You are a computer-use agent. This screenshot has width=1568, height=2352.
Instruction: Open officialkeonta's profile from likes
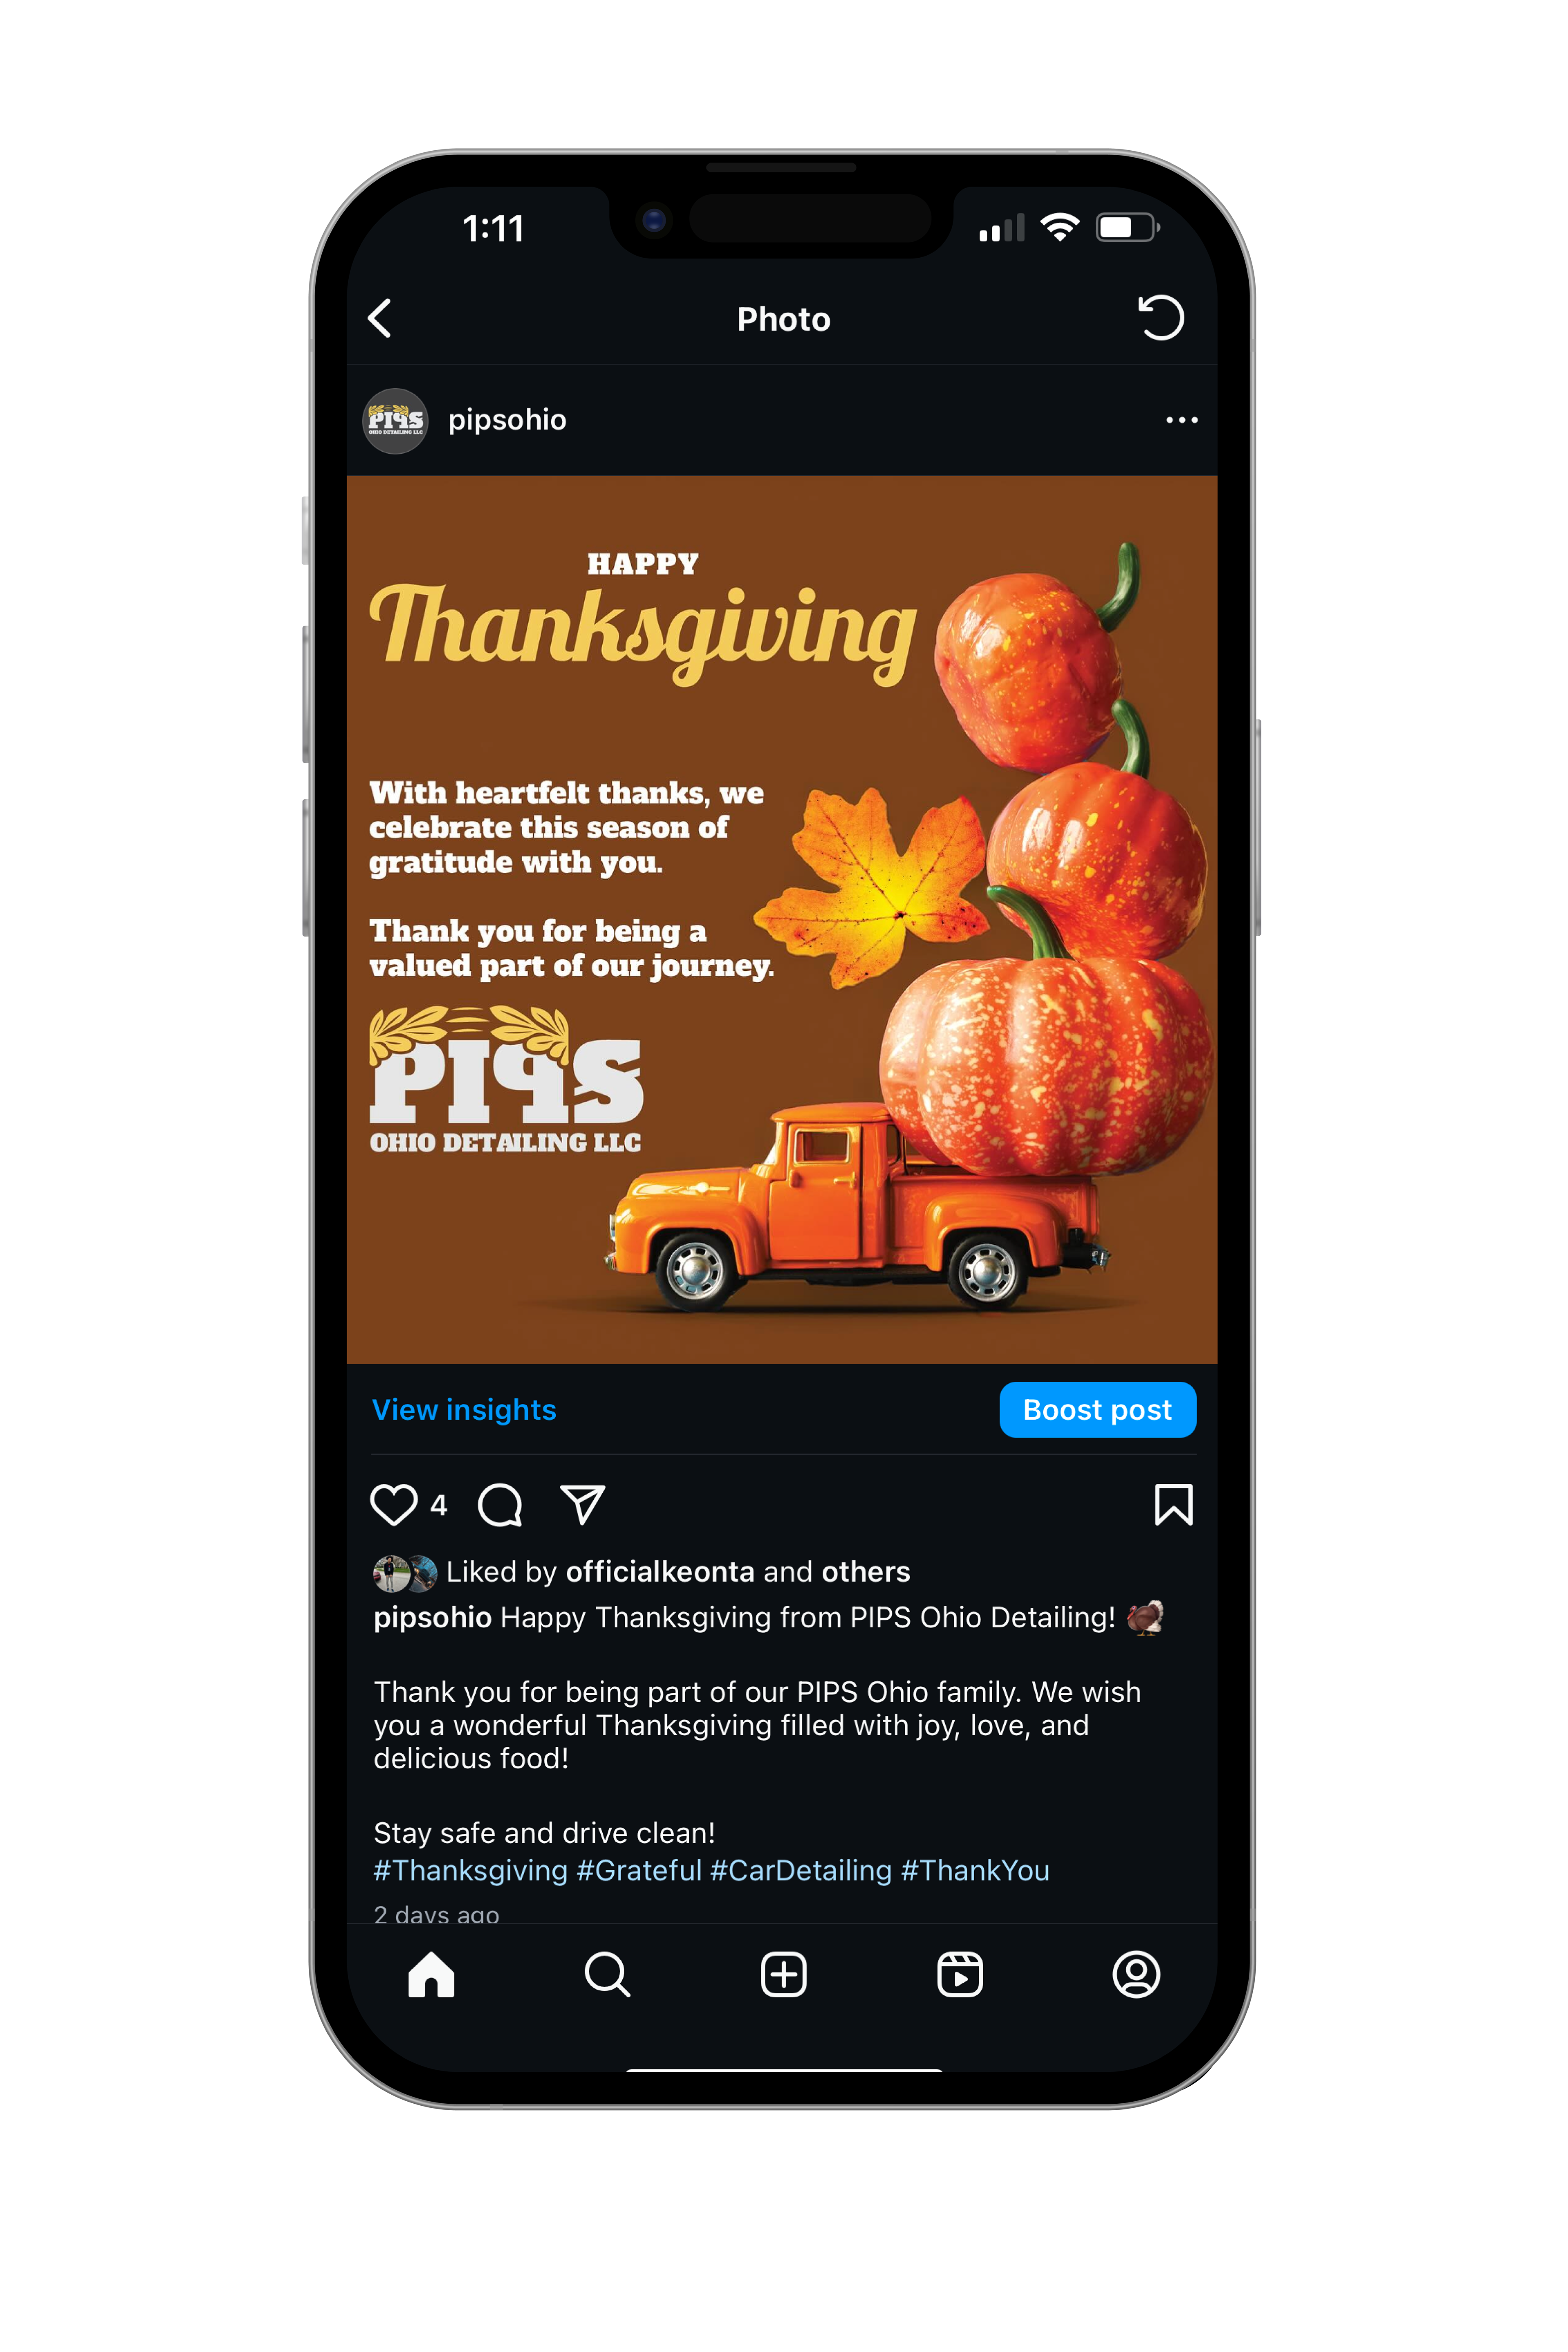click(660, 1572)
